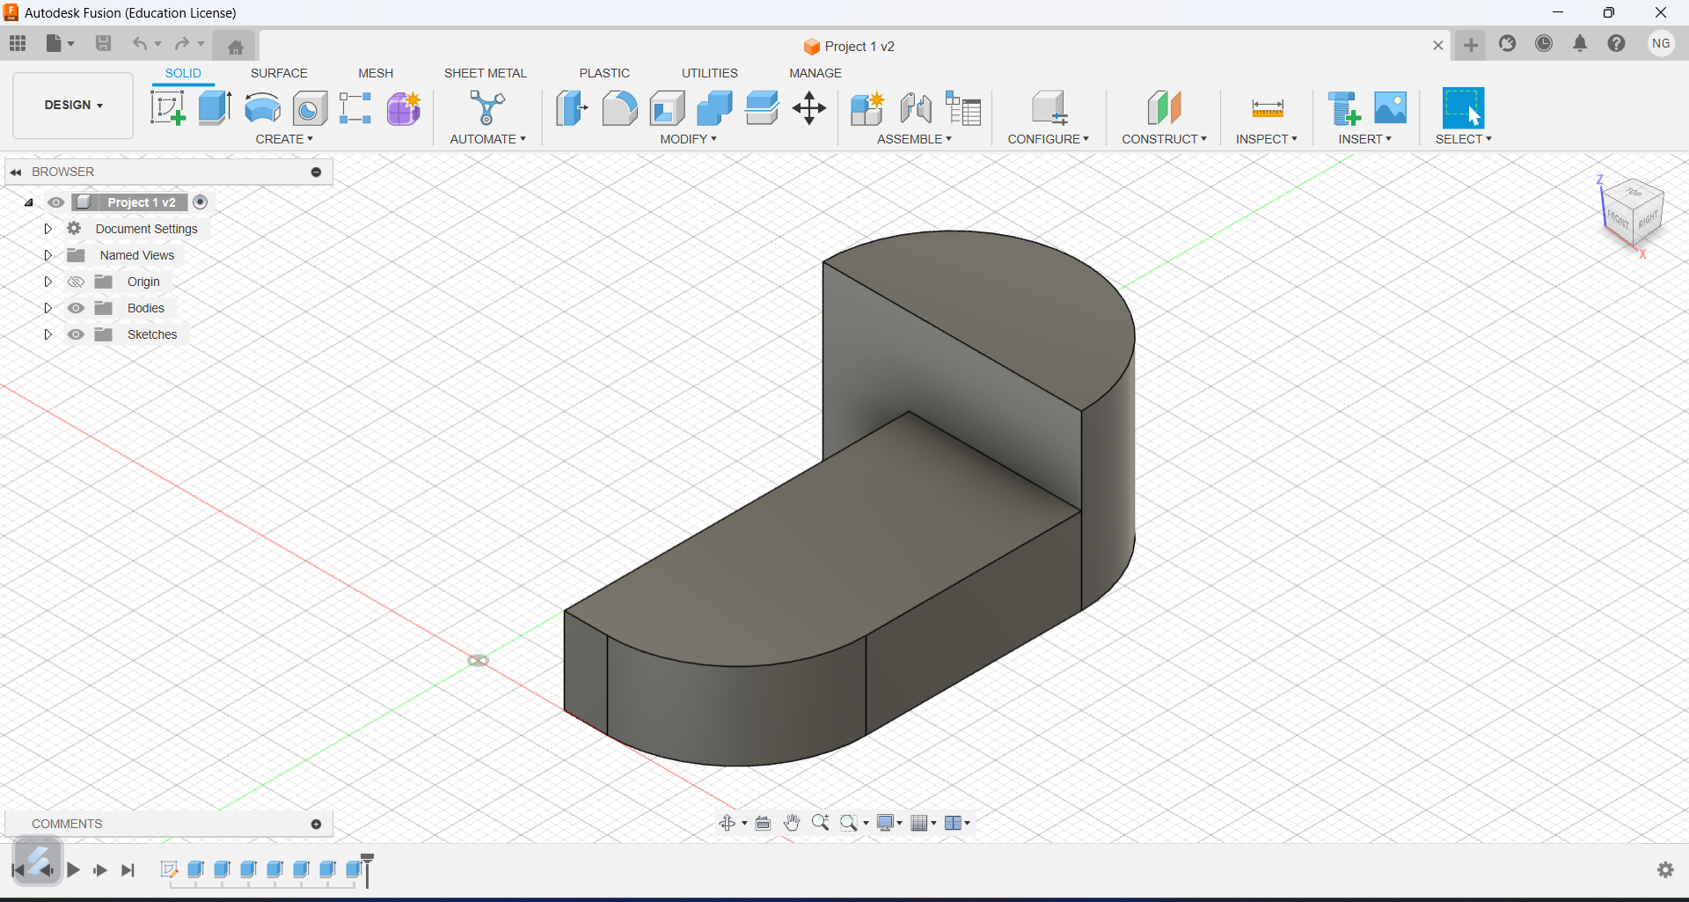Image resolution: width=1689 pixels, height=902 pixels.
Task: Select the Revolve tool
Action: click(x=262, y=108)
